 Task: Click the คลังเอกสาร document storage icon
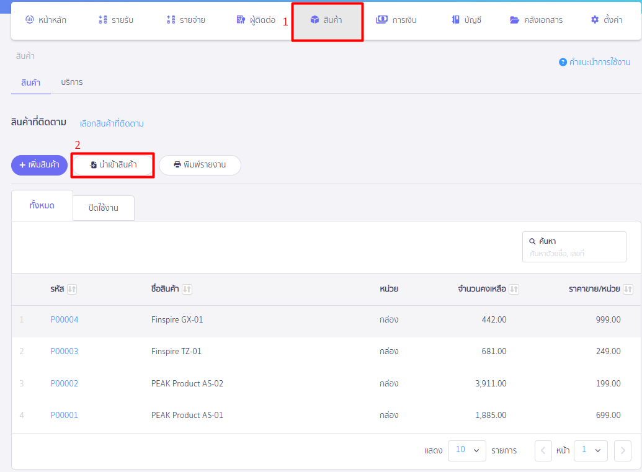(x=514, y=19)
